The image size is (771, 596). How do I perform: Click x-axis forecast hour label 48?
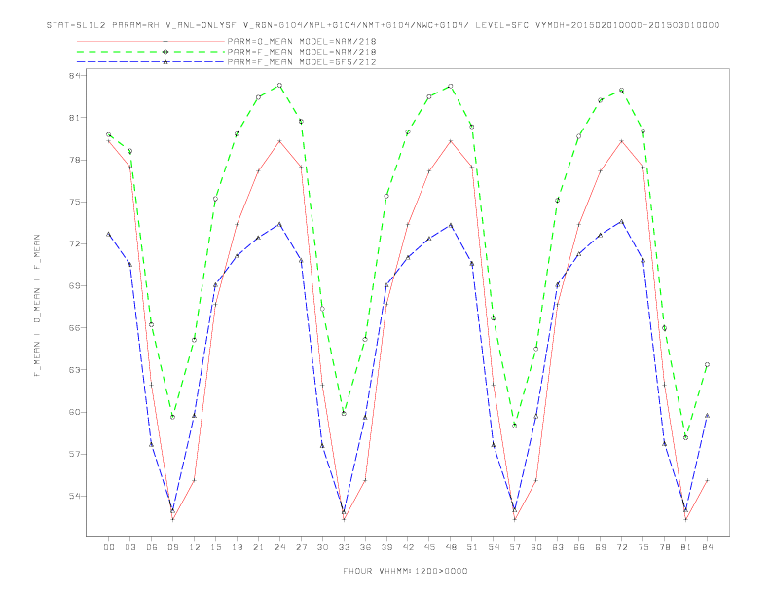click(451, 547)
